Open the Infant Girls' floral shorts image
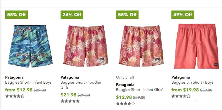This screenshot has width=222, height=110. 141,46
